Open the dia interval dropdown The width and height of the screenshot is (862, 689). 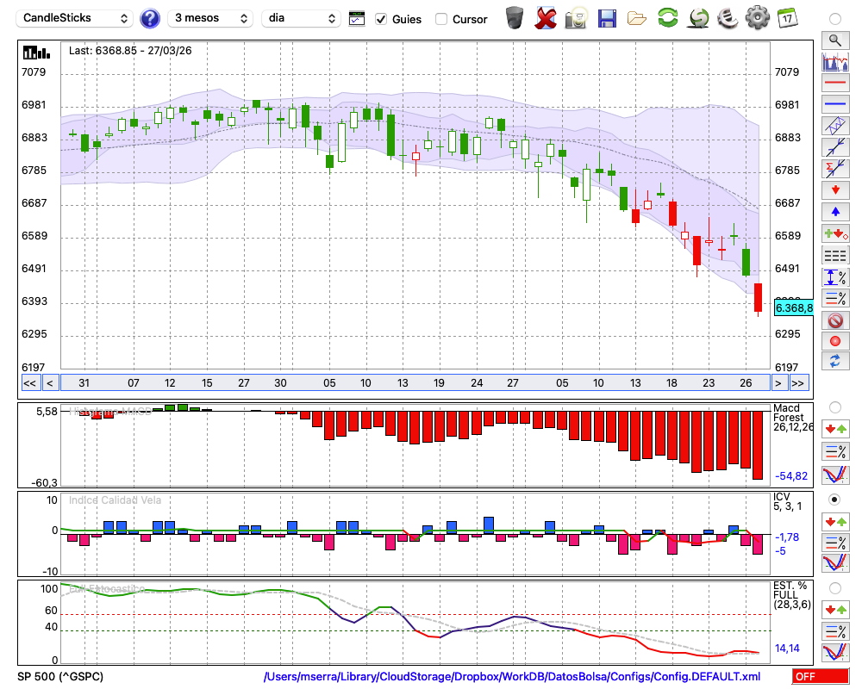click(x=302, y=18)
